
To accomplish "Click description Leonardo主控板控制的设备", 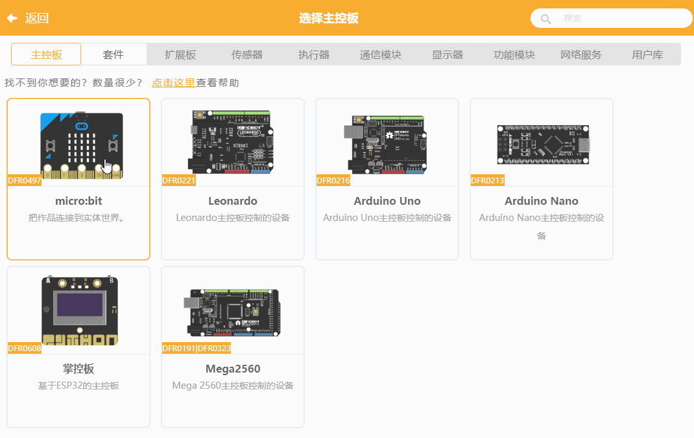I will coord(233,218).
